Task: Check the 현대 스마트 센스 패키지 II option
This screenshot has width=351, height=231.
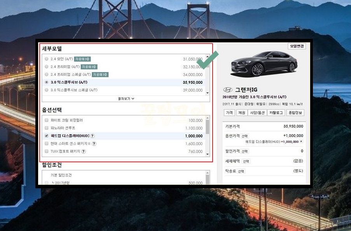Action: pyautogui.click(x=47, y=143)
